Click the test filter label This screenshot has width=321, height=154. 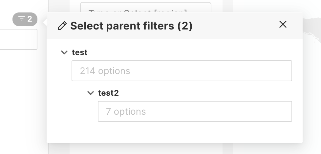pos(80,52)
